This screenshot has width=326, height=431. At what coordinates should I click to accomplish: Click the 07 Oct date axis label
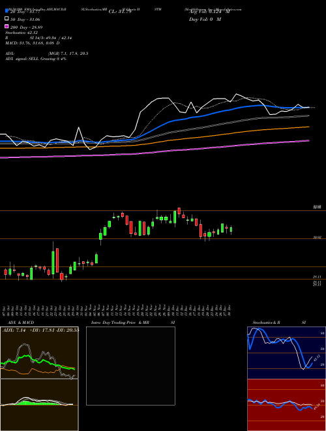pyautogui.click(x=5, y=310)
